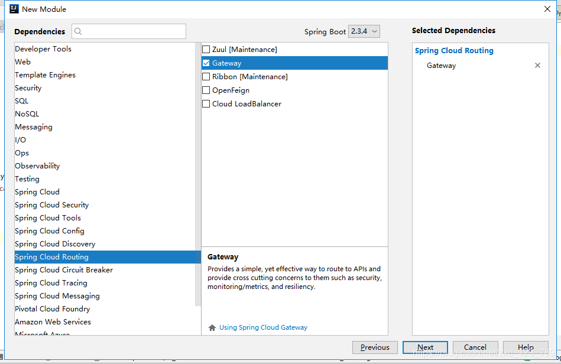Select the Observability category
561x364 pixels.
click(x=105, y=166)
